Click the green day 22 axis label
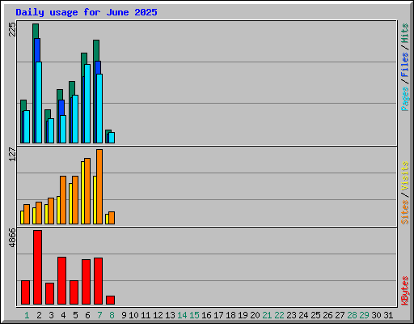This screenshot has height=324, width=414. [279, 315]
